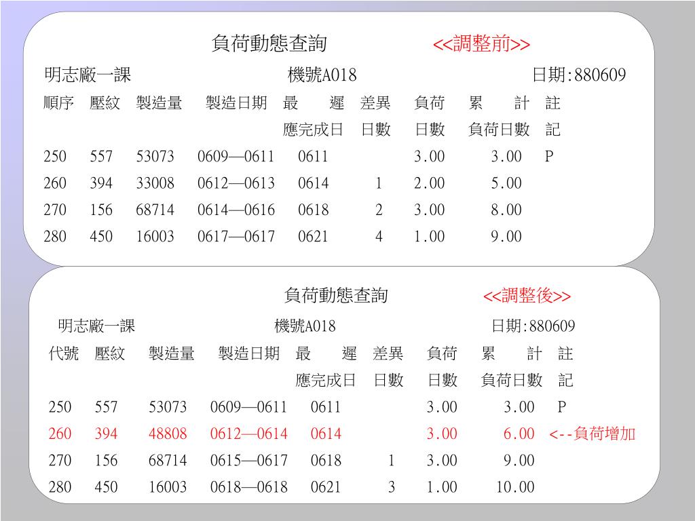Click the red <--負荷增加 annotation

point(592,433)
